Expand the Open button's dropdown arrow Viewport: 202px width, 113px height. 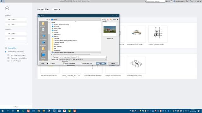[105, 63]
